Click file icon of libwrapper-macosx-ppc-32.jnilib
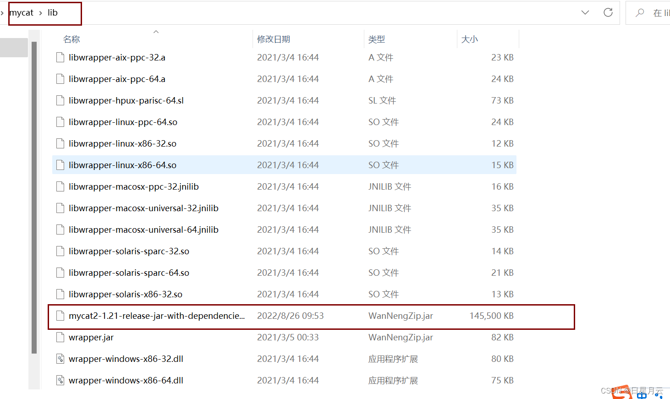Screen dimensions: 670x399 pyautogui.click(x=60, y=186)
